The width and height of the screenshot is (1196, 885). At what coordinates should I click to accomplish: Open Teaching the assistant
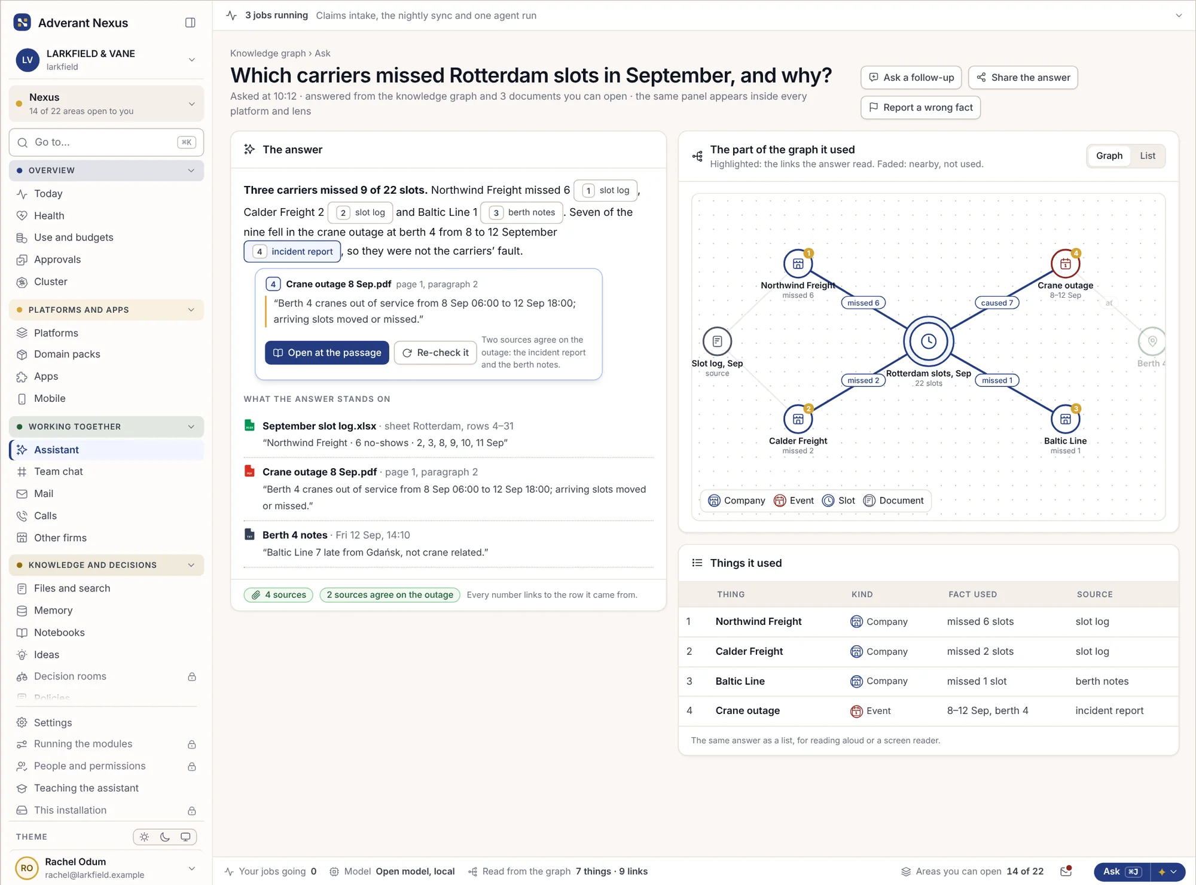[106, 788]
